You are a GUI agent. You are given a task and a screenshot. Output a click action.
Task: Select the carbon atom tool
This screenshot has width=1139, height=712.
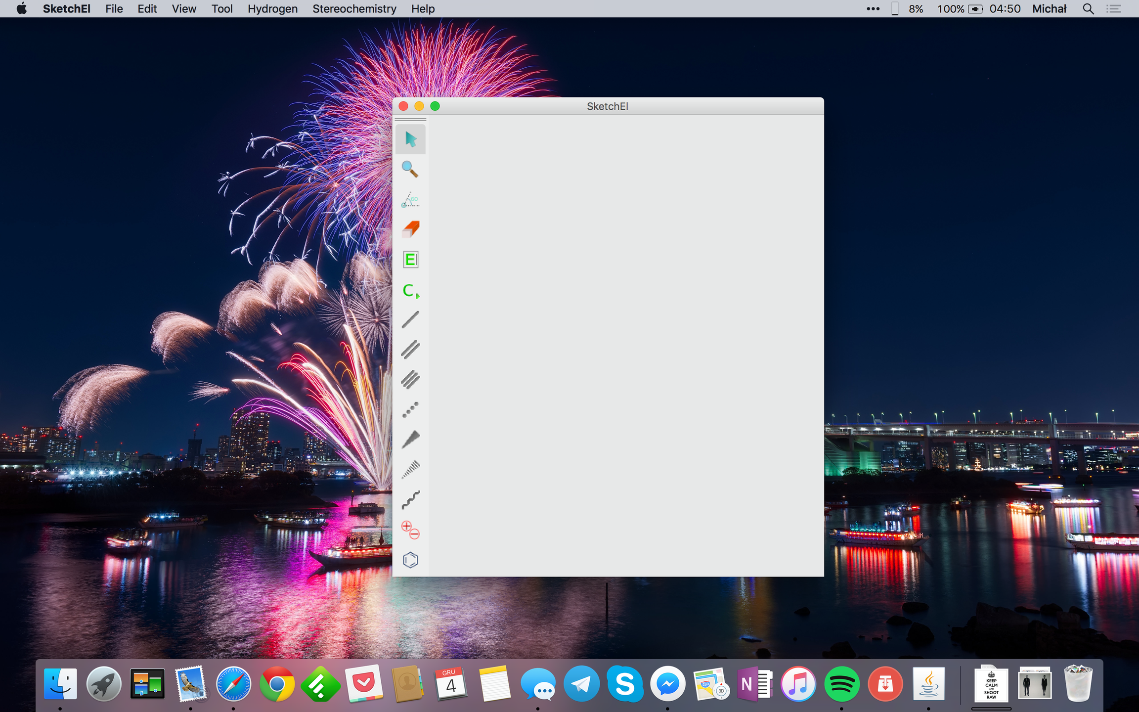[408, 291]
